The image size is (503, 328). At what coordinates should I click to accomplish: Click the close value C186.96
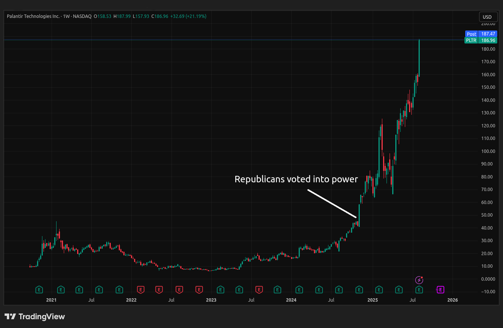pyautogui.click(x=160, y=16)
